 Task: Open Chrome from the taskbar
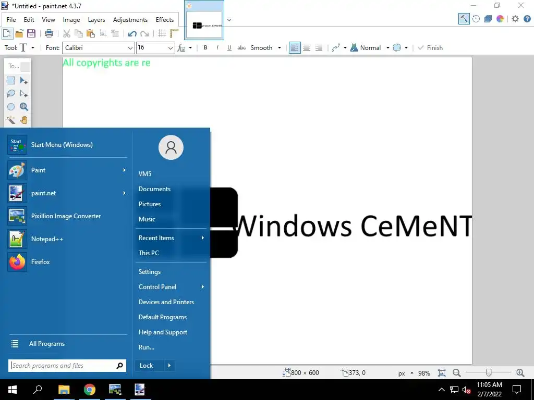[90, 390]
